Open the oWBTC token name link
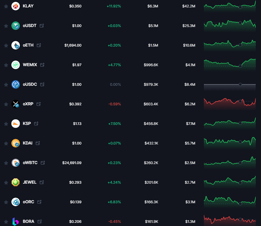 click(30, 163)
